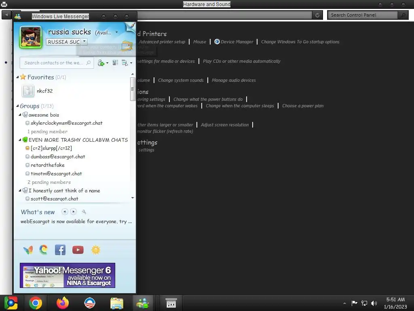
Task: Click the Facebook icon in Messenger
Action: coord(60,250)
